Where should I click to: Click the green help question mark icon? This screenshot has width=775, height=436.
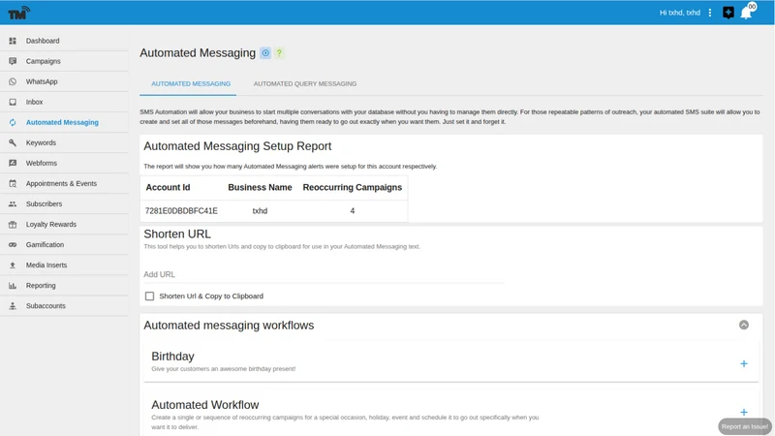pyautogui.click(x=279, y=53)
